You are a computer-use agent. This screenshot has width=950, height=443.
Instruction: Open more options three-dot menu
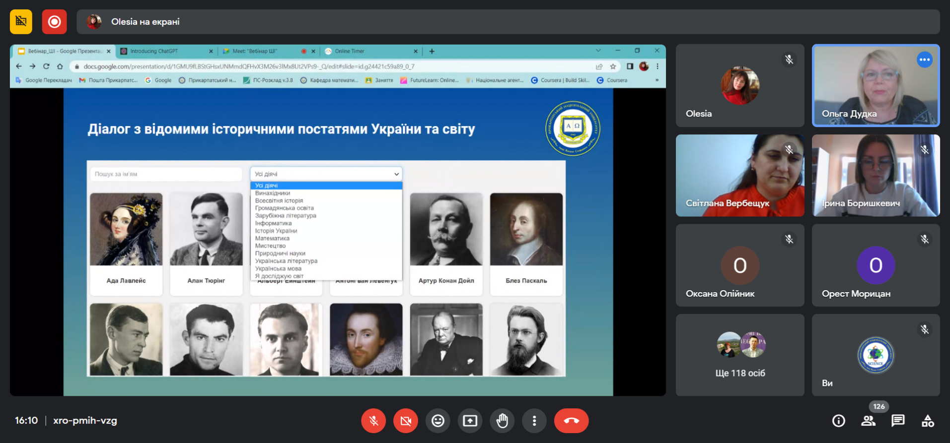click(534, 421)
